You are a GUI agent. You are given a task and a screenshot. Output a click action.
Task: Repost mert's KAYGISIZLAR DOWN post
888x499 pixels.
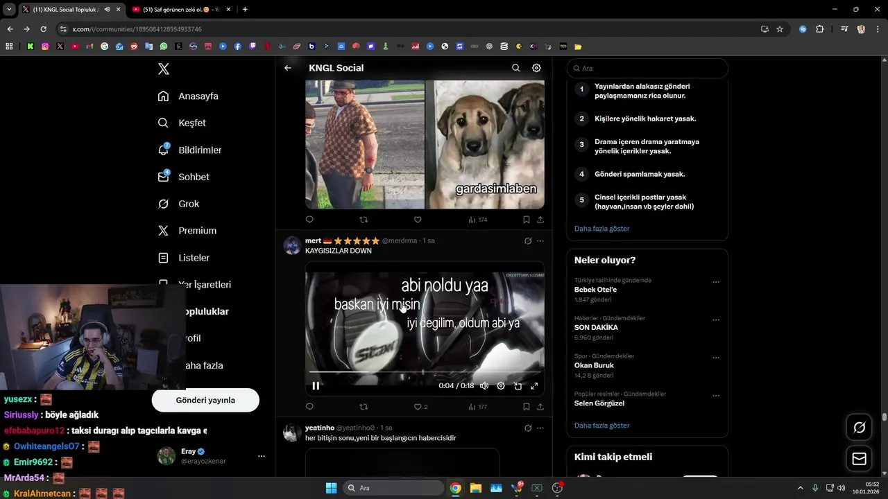coord(364,407)
